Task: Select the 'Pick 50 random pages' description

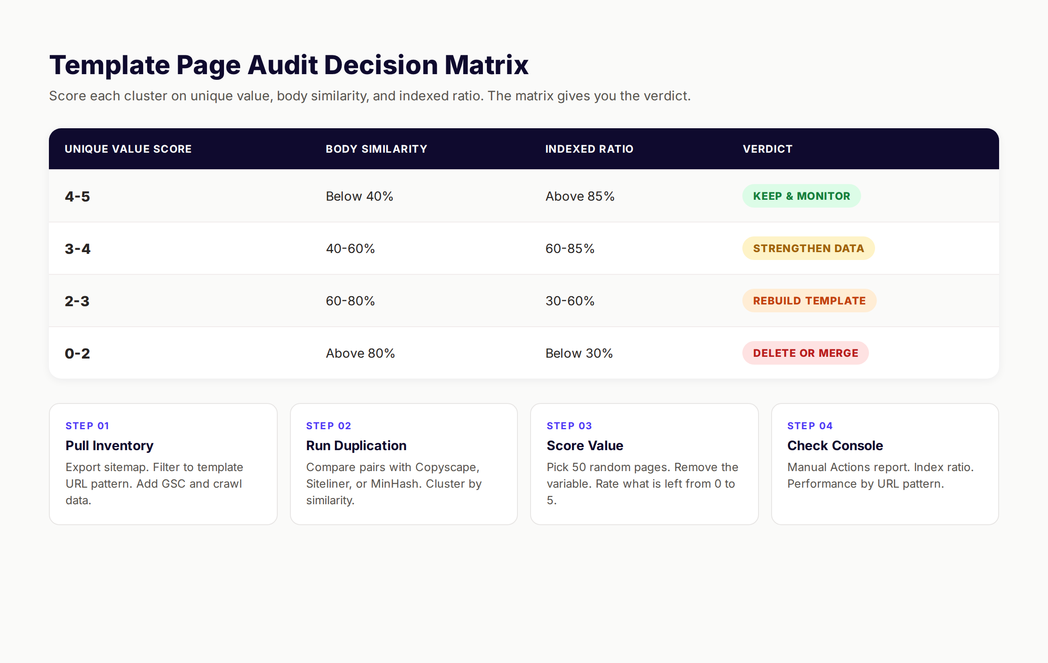Action: (642, 484)
